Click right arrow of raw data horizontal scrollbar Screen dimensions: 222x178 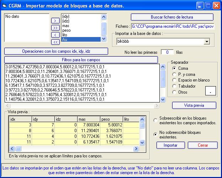[157, 105]
